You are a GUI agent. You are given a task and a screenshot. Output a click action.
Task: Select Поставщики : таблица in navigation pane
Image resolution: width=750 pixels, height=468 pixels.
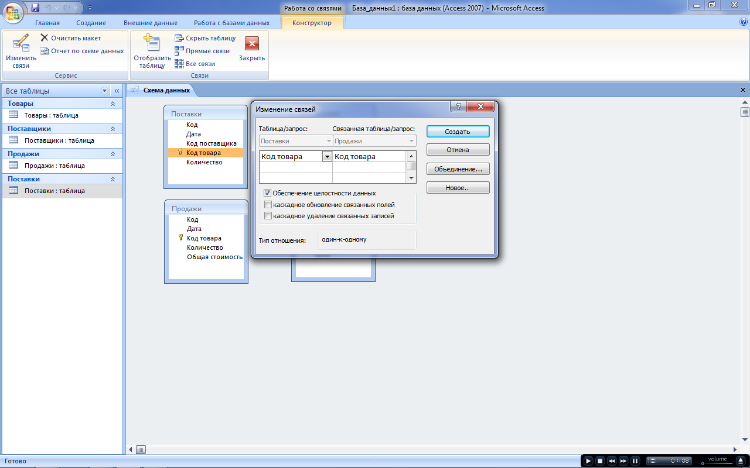(59, 140)
